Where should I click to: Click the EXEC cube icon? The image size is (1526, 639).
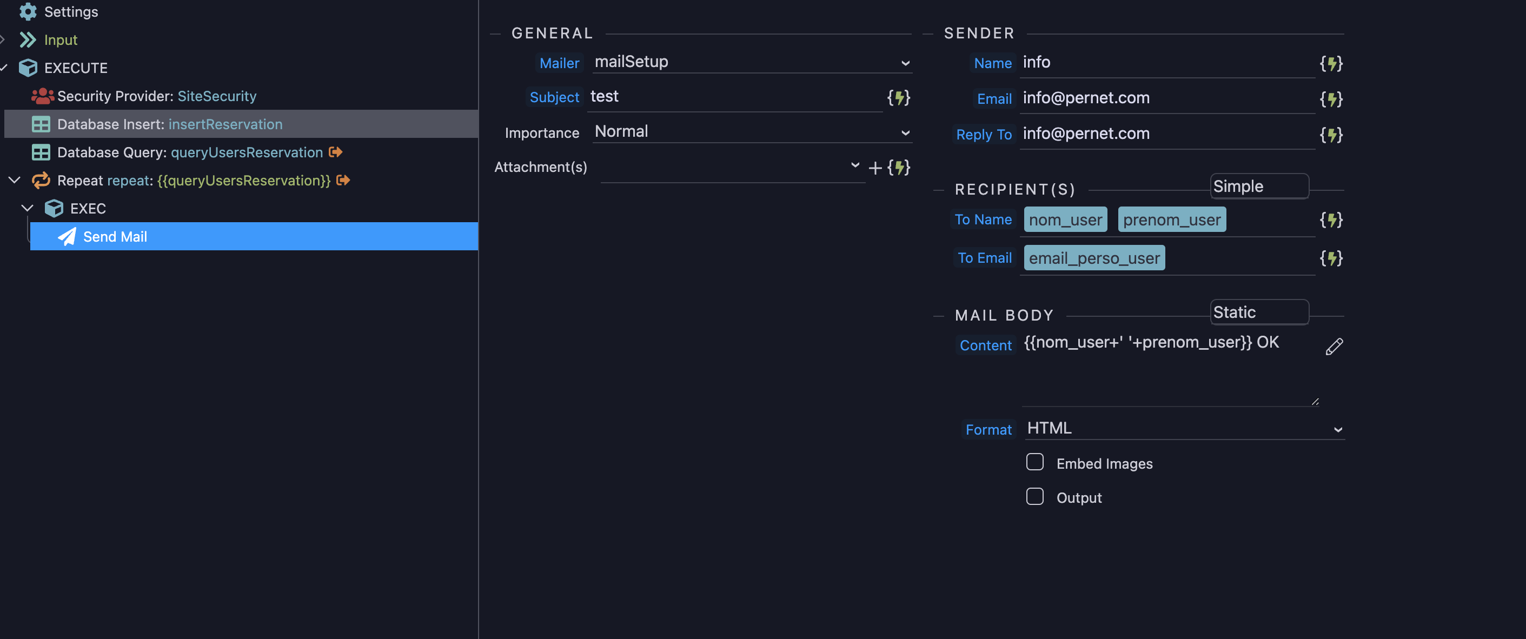coord(54,209)
